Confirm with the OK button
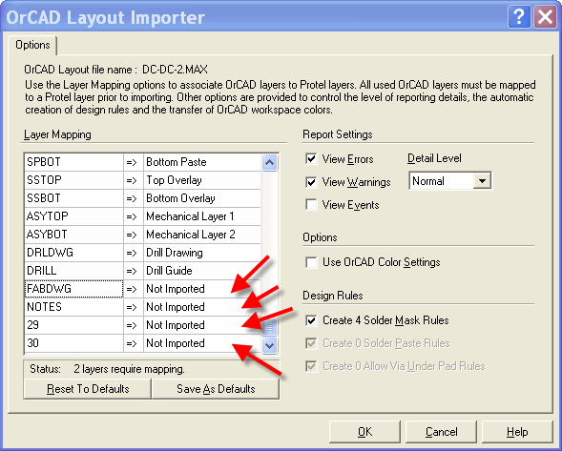The width and height of the screenshot is (562, 451). tap(364, 432)
